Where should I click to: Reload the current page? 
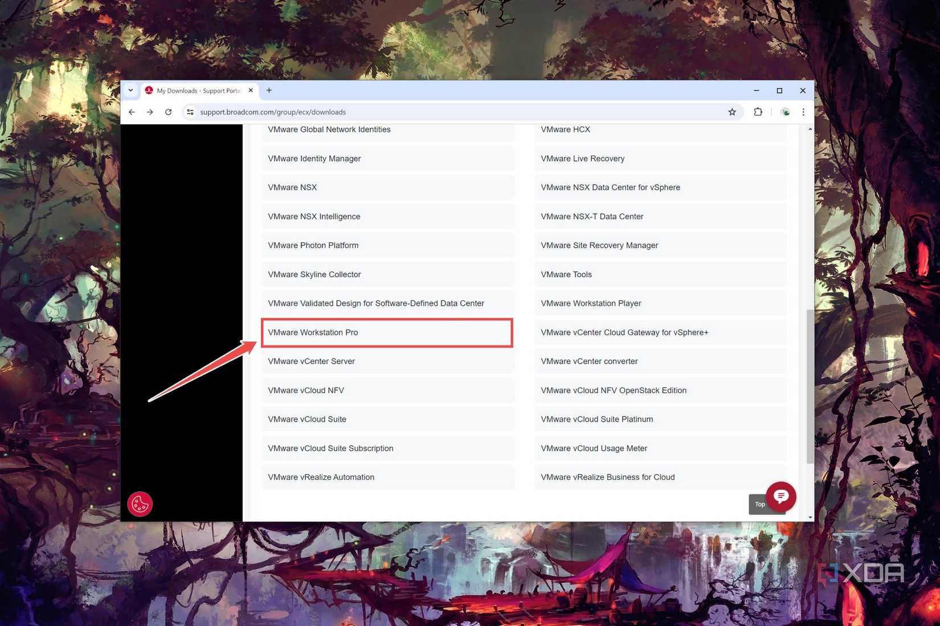168,112
